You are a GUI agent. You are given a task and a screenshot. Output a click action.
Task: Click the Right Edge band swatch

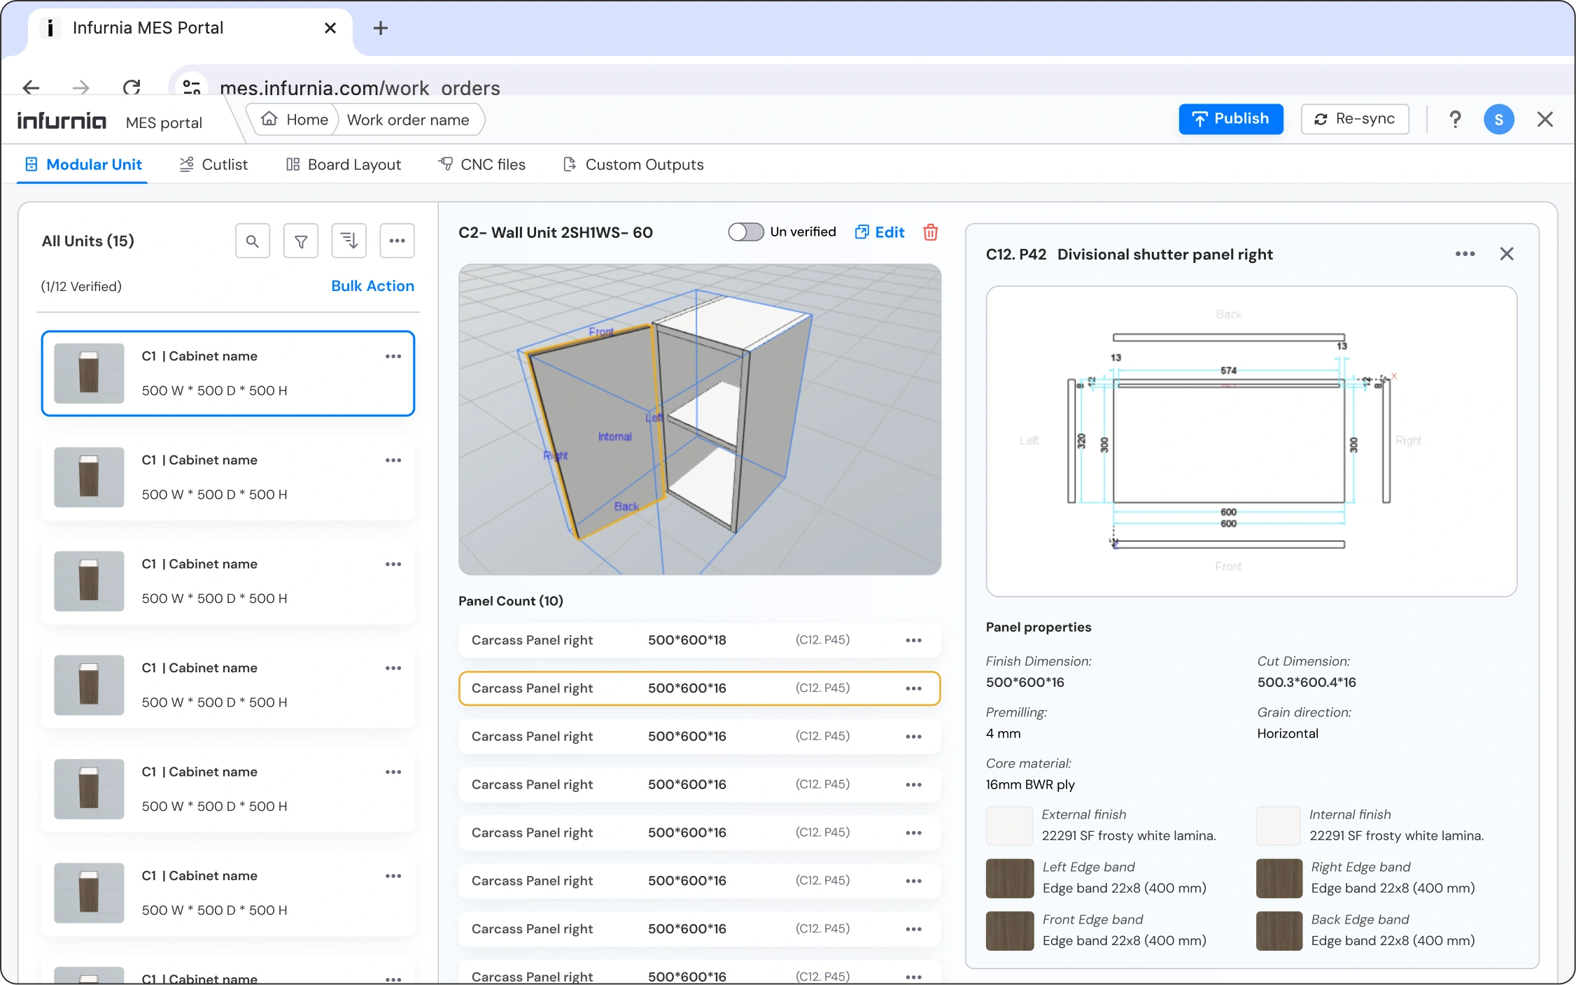1279,879
